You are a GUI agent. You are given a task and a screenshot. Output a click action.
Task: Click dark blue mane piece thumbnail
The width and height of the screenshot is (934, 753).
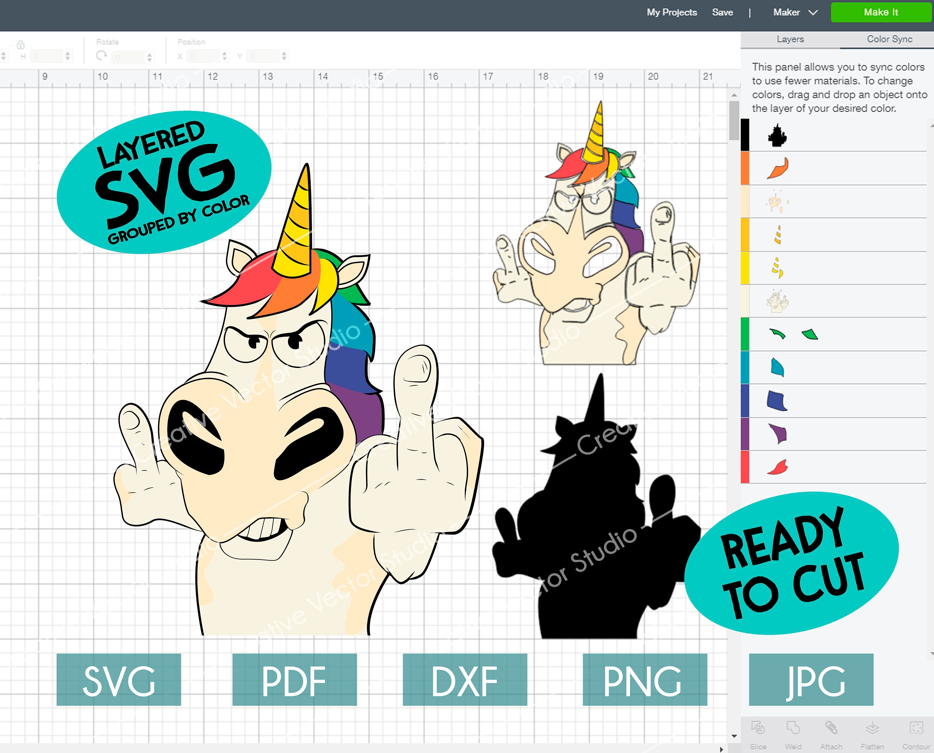click(777, 400)
